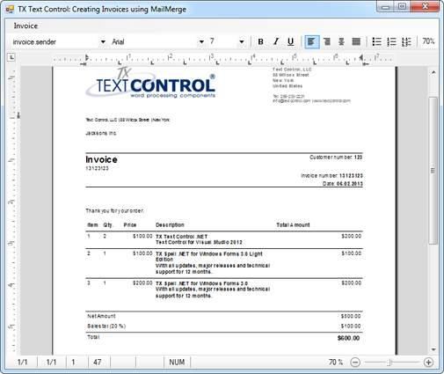Click the 'Price' column header

tap(130, 225)
